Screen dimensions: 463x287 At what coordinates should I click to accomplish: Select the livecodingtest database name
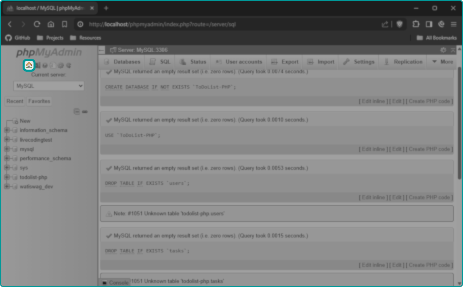(x=36, y=140)
